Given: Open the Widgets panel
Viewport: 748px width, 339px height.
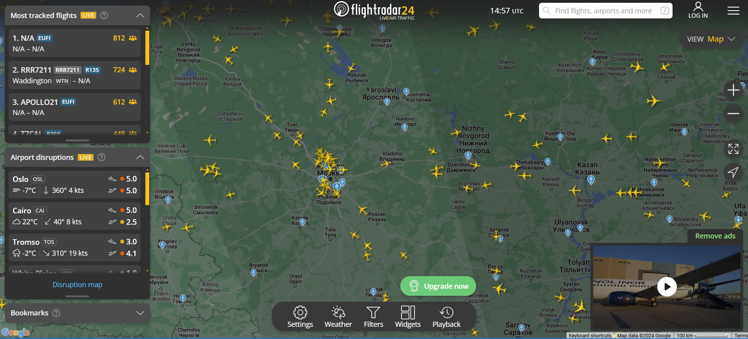Looking at the screenshot, I should (408, 317).
